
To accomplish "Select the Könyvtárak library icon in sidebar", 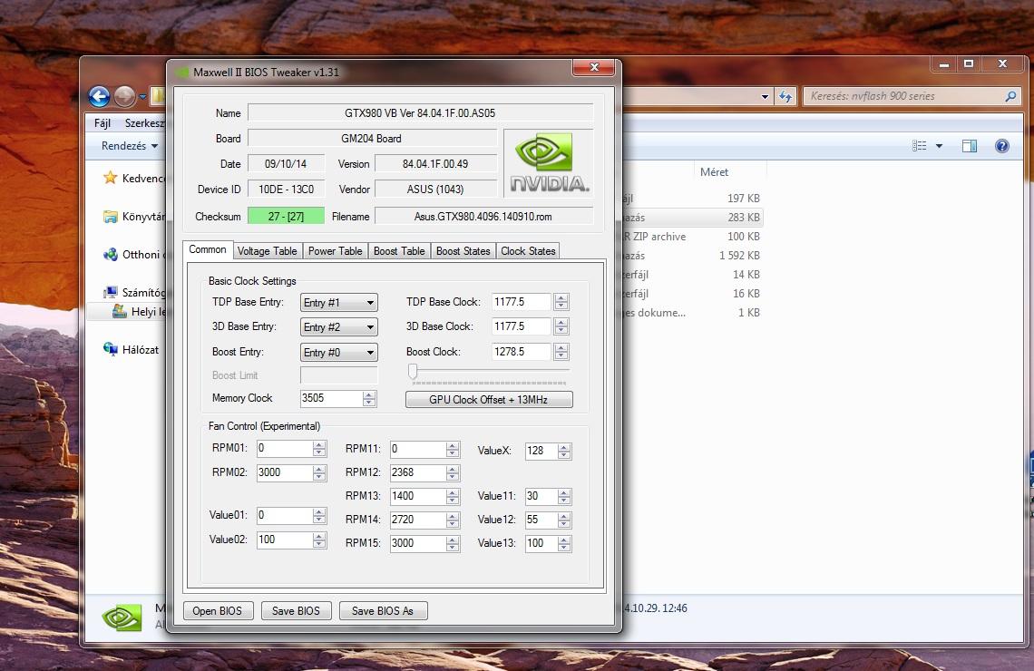I will (110, 216).
